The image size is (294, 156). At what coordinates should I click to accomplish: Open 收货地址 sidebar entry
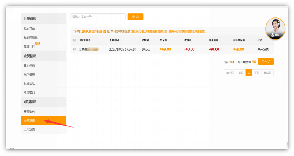coord(29,83)
